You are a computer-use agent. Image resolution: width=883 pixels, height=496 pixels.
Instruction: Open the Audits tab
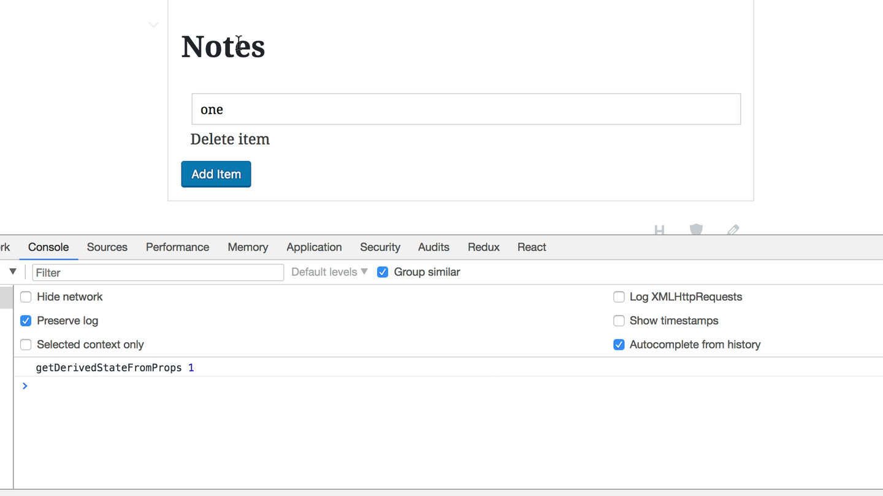coord(434,247)
